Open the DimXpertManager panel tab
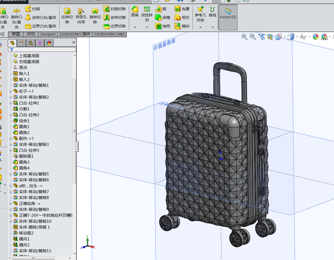Screen dimensions: 334x260 click(x=40, y=43)
